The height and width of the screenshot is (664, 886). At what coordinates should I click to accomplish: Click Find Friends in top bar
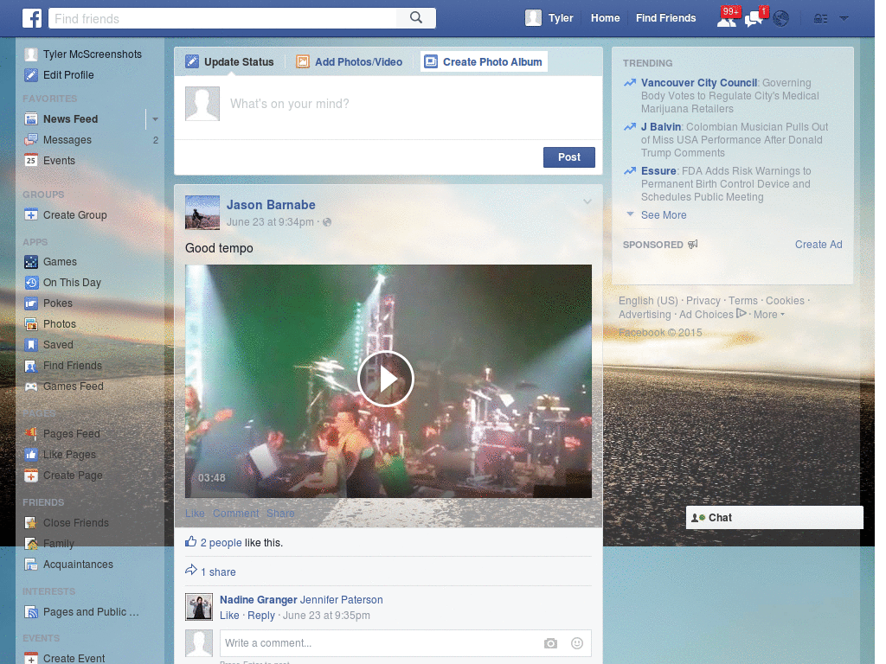[665, 18]
